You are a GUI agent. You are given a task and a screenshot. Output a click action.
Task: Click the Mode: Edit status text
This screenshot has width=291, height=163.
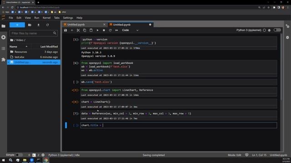click(x=235, y=155)
